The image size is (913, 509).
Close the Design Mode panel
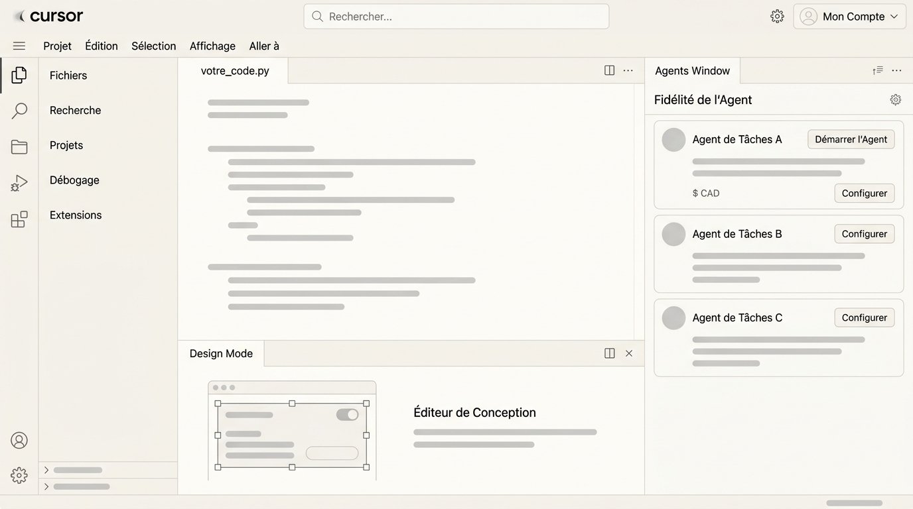click(x=629, y=353)
